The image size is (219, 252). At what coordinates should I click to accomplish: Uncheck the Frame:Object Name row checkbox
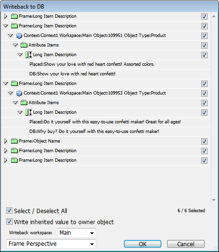(204, 141)
